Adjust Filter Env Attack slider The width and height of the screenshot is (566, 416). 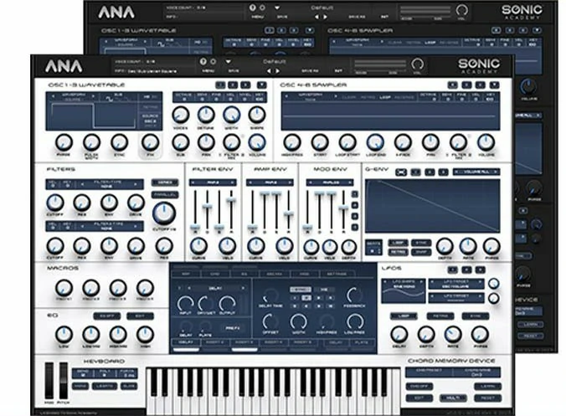195,228
